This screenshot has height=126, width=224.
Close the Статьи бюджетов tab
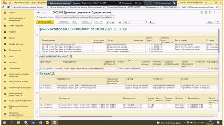pyautogui.click(x=67, y=7)
